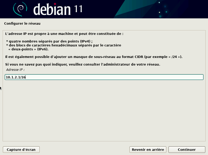Image resolution: width=208 pixels, height=155 pixels.
Task: Click the text about CIDR mask format
Action: click(94, 57)
